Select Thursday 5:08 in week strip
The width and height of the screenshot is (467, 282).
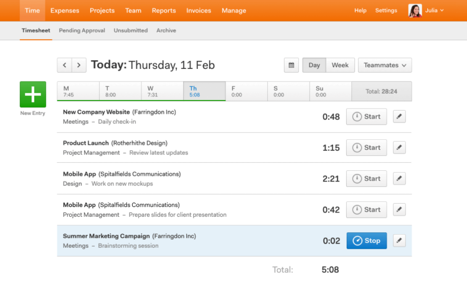(x=204, y=91)
